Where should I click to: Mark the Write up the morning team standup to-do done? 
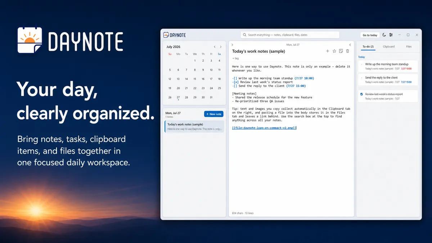(361, 64)
